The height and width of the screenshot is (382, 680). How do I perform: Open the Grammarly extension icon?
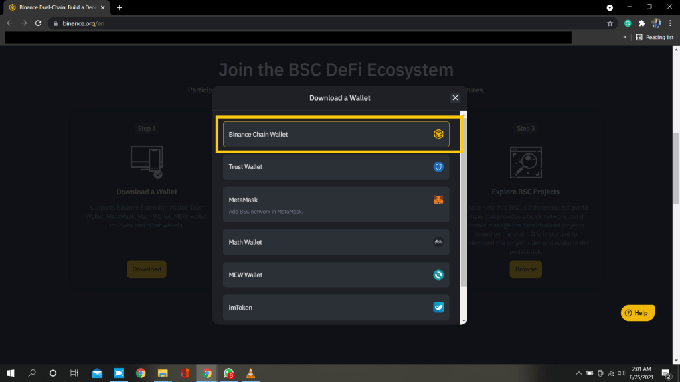628,23
